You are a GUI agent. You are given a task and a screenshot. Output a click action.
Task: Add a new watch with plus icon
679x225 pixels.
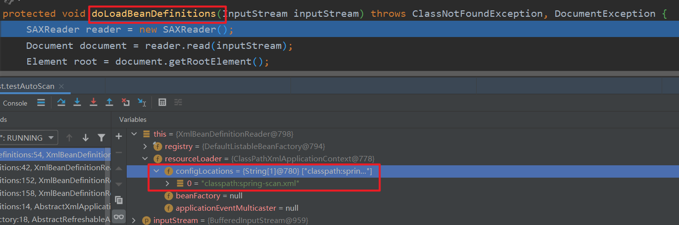coord(119,136)
